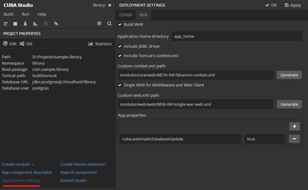The height and width of the screenshot is (190, 308).
Task: Click Generate next to custom context.xml path
Action: point(289,75)
